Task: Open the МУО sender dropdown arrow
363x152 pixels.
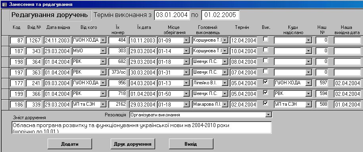Action: 104,51
